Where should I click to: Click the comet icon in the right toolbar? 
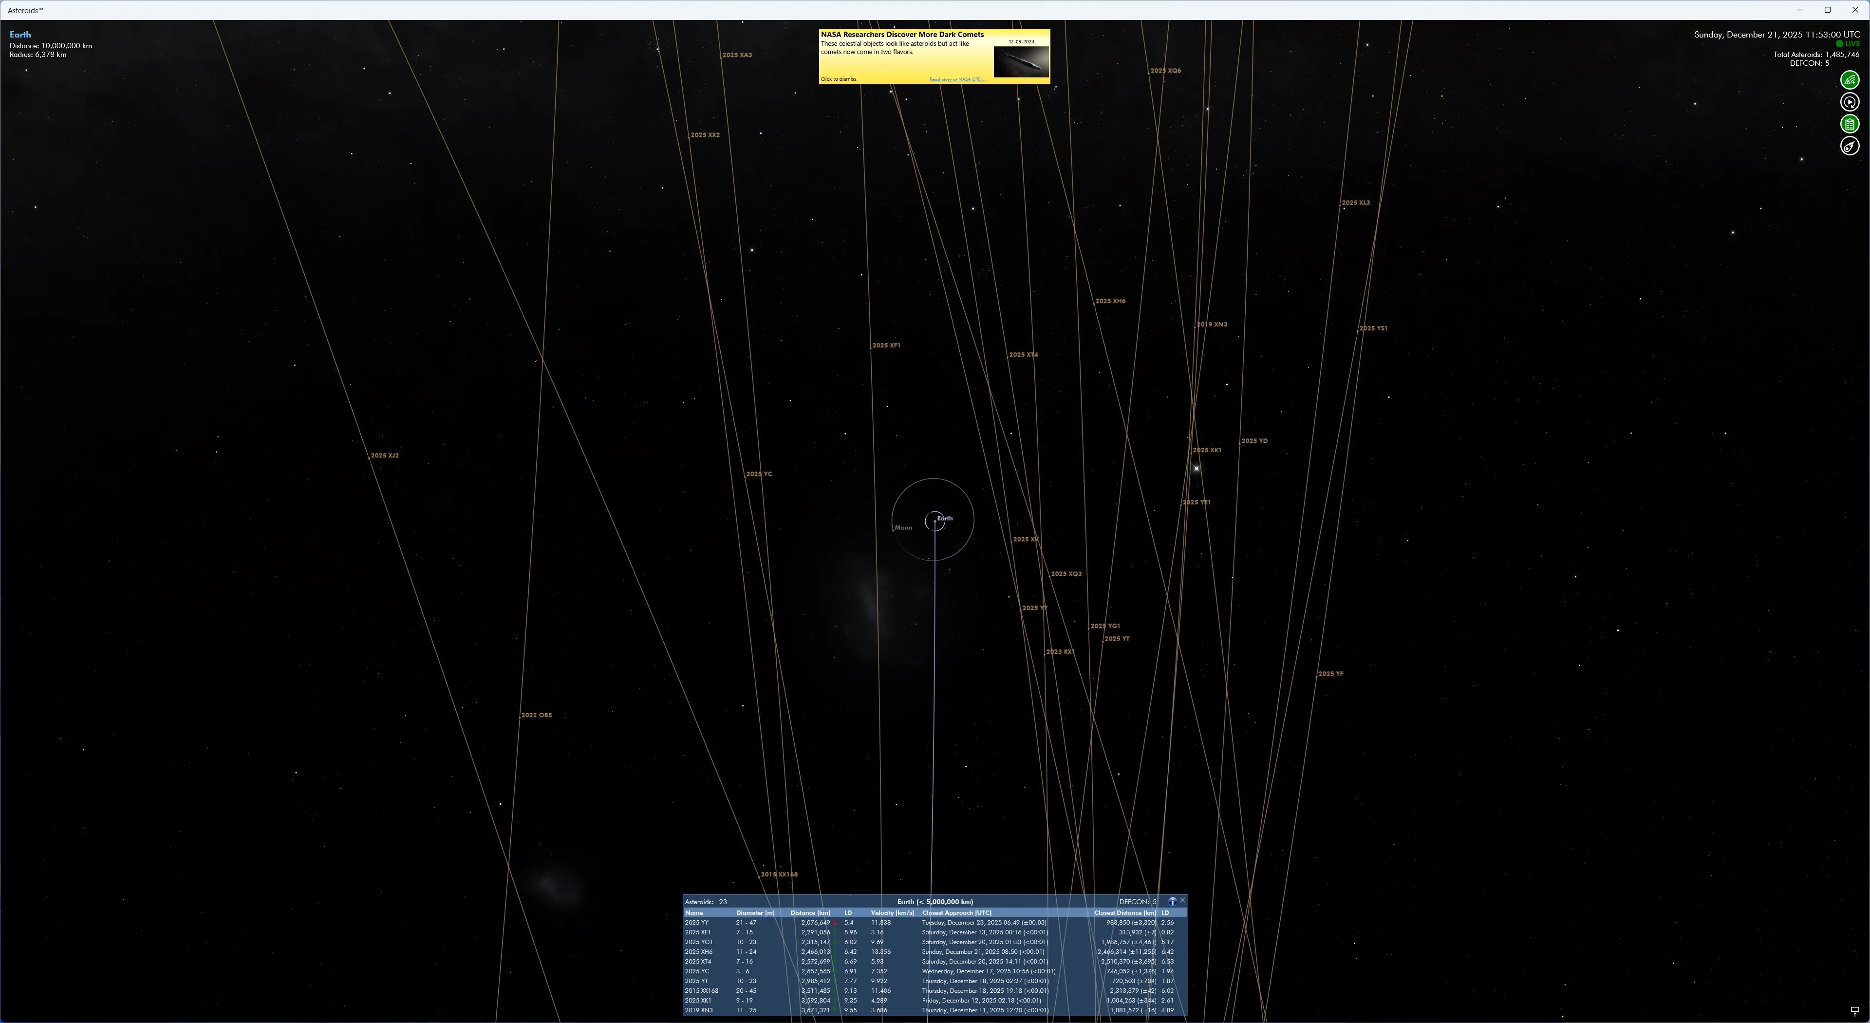point(1849,146)
